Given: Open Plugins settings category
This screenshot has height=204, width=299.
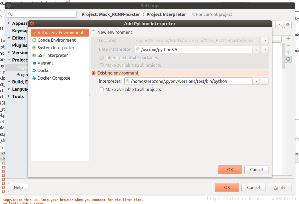Looking at the screenshot, I should click(x=20, y=45).
